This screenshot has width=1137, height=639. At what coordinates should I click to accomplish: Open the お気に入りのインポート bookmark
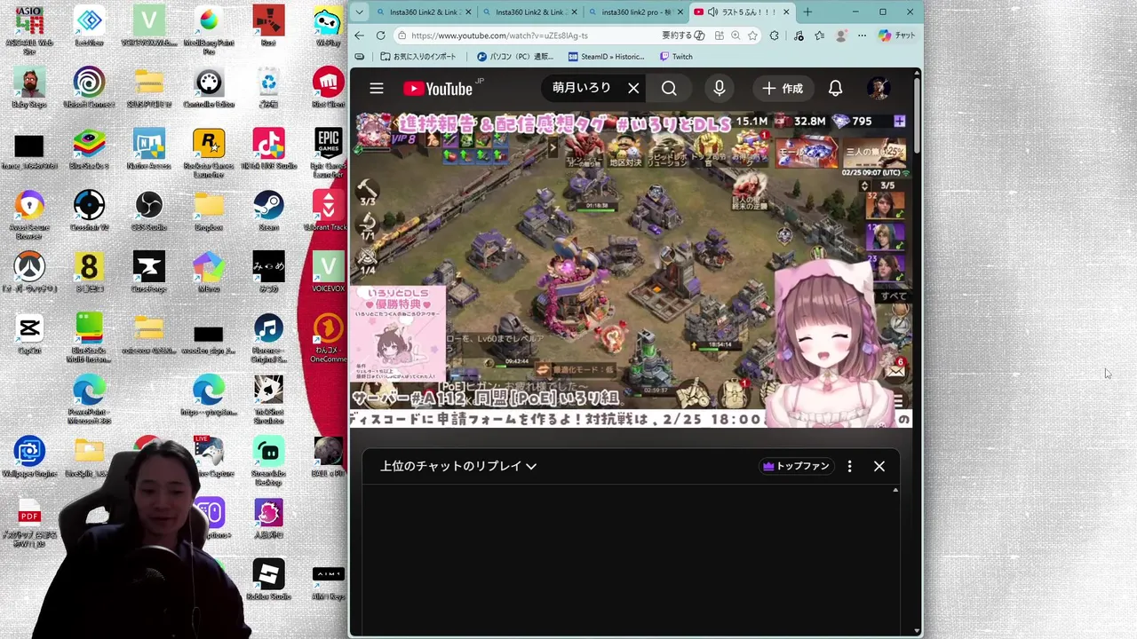click(x=417, y=56)
